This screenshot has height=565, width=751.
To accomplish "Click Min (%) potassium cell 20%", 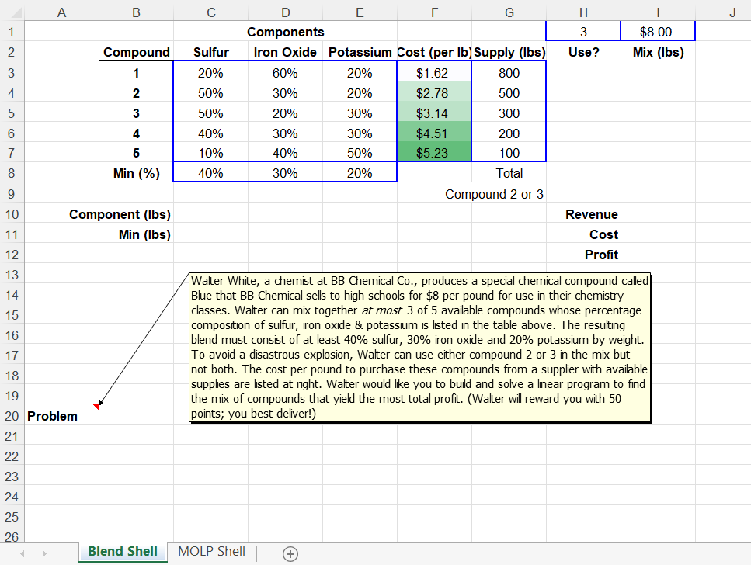I will click(360, 173).
